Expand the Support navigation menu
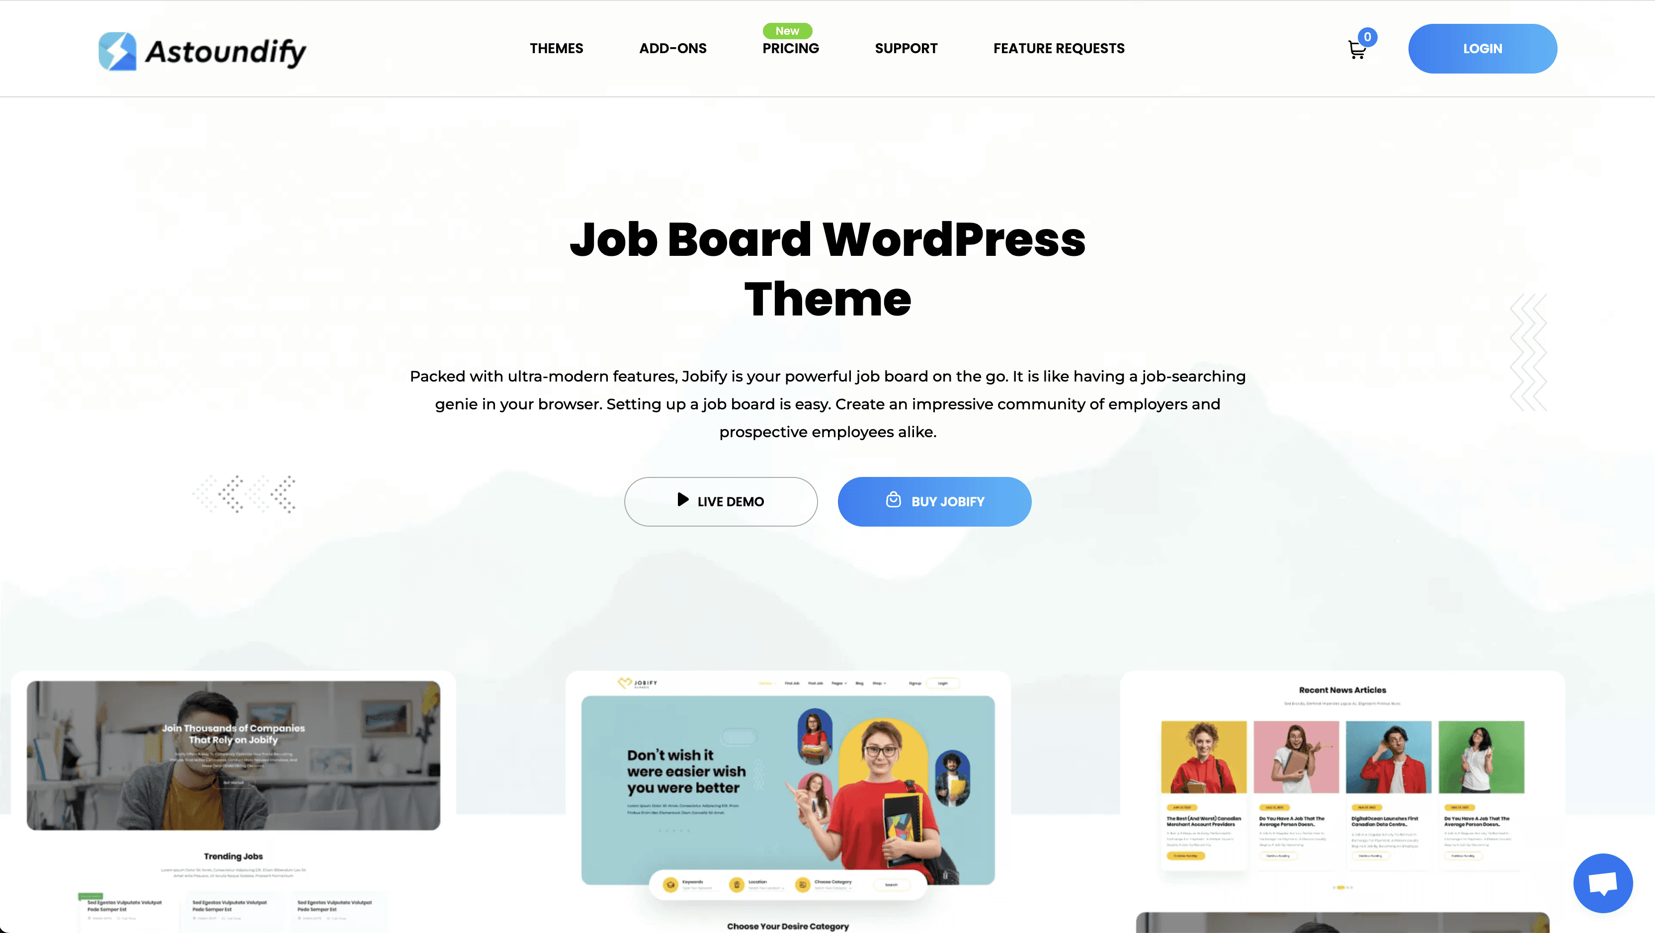This screenshot has width=1655, height=933. (906, 48)
